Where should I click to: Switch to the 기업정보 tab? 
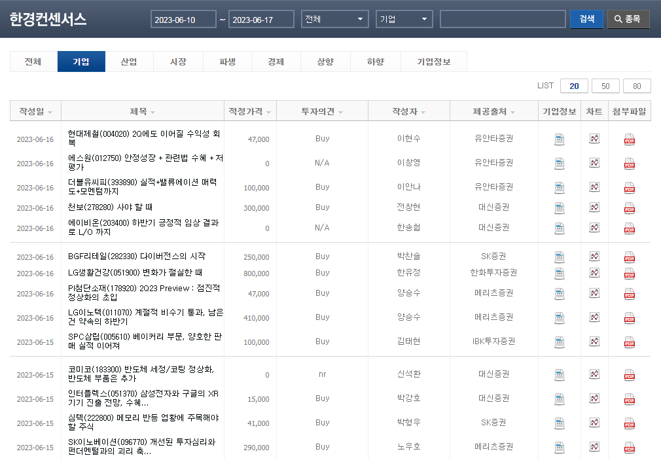pos(434,62)
